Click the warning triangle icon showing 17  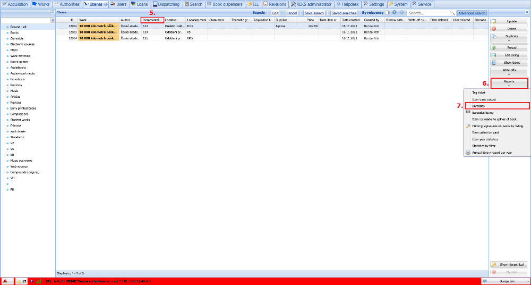point(19,281)
